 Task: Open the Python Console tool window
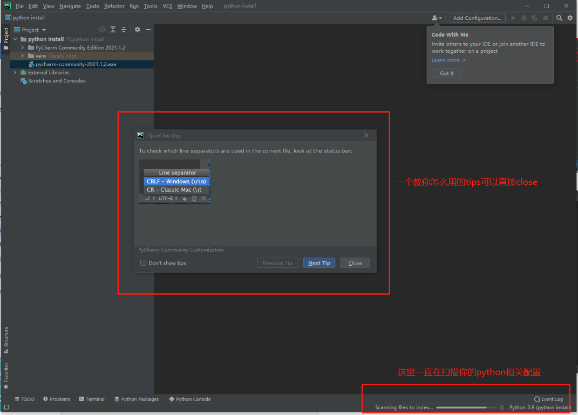click(x=190, y=399)
